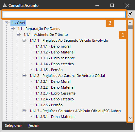Collapse the 1.1.1 - Acidente De Trânsito node
The width and height of the screenshot is (135, 132).
click(18, 35)
